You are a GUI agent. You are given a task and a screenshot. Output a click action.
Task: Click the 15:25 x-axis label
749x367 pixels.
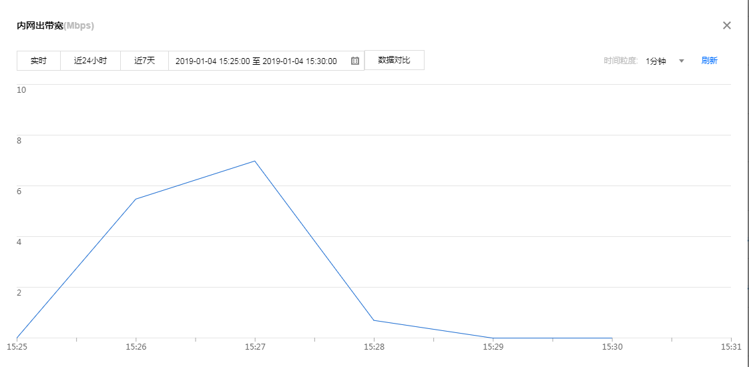(17, 348)
